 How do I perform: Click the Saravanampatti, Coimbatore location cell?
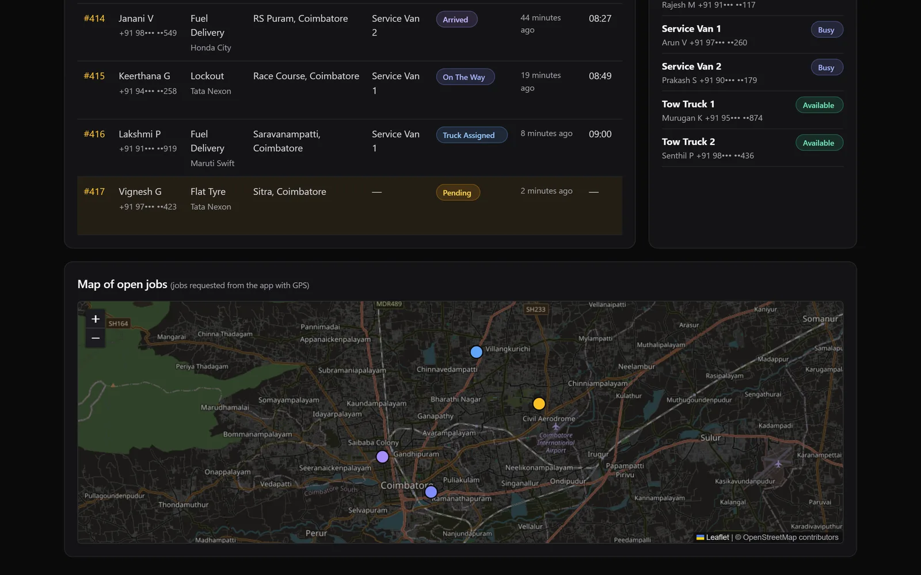(287, 141)
